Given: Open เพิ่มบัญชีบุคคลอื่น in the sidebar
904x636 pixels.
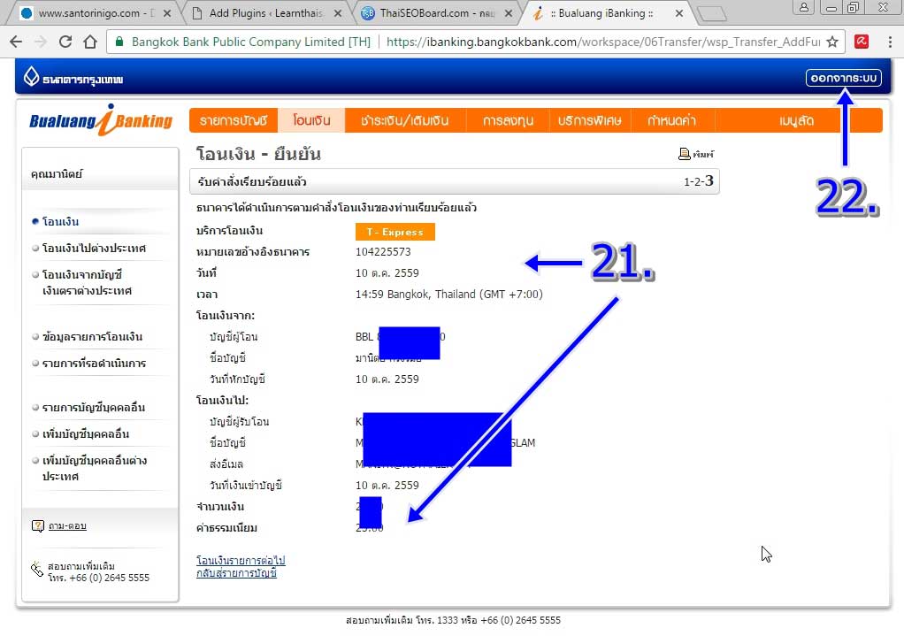Looking at the screenshot, I should (x=85, y=433).
